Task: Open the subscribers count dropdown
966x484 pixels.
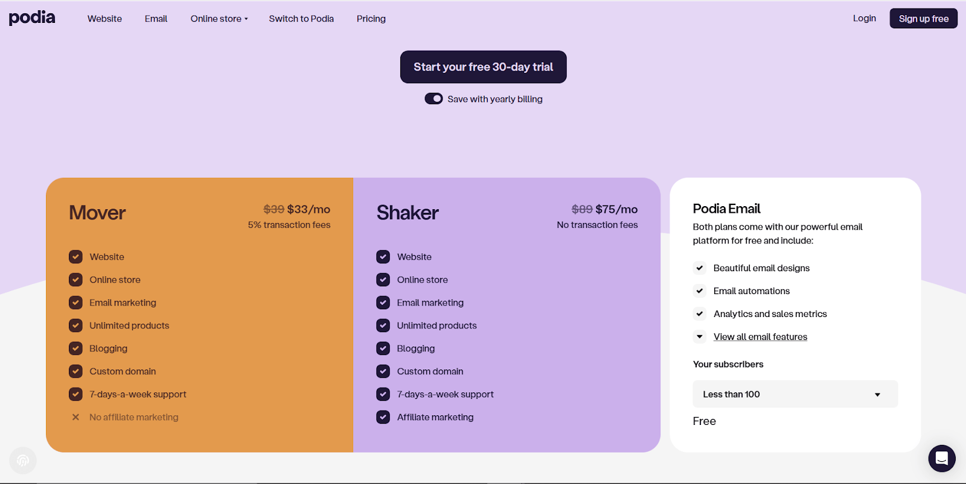Action: [x=795, y=394]
